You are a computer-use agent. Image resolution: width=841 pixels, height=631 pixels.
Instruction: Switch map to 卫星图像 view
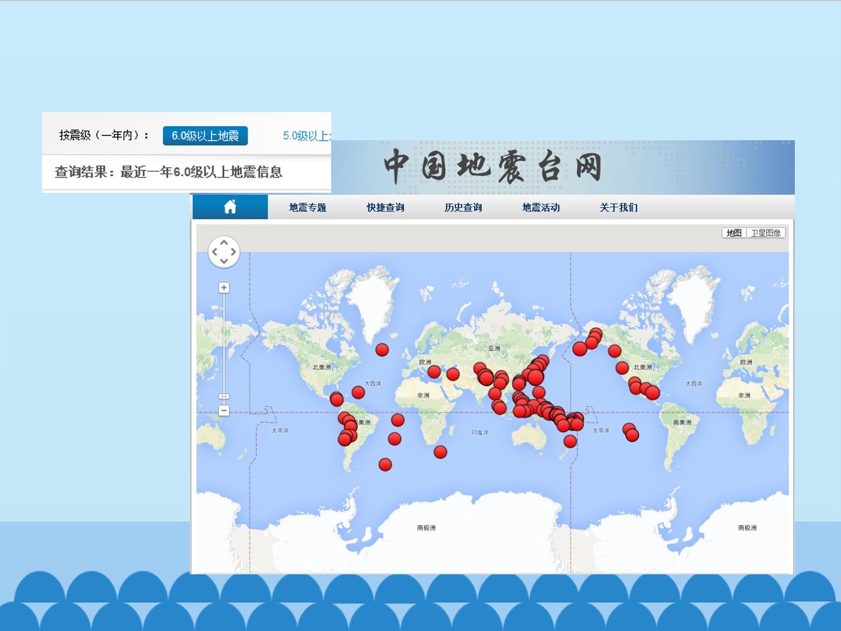766,233
